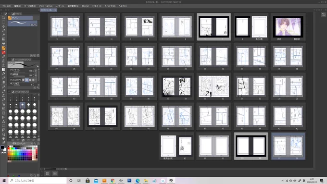Open the フィルター(I) menu
The image size is (327, 184).
tap(97, 6)
